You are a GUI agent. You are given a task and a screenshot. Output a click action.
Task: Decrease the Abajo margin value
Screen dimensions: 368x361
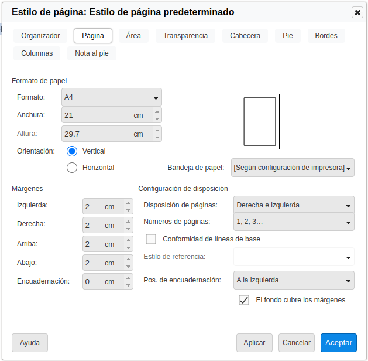128,267
